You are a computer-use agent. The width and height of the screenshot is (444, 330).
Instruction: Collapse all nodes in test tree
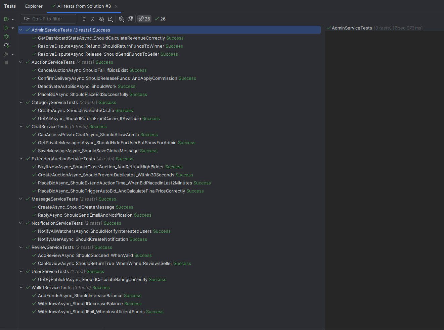click(93, 19)
